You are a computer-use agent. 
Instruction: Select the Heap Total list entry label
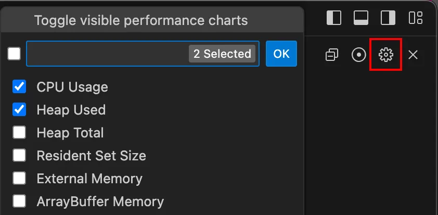[70, 133]
